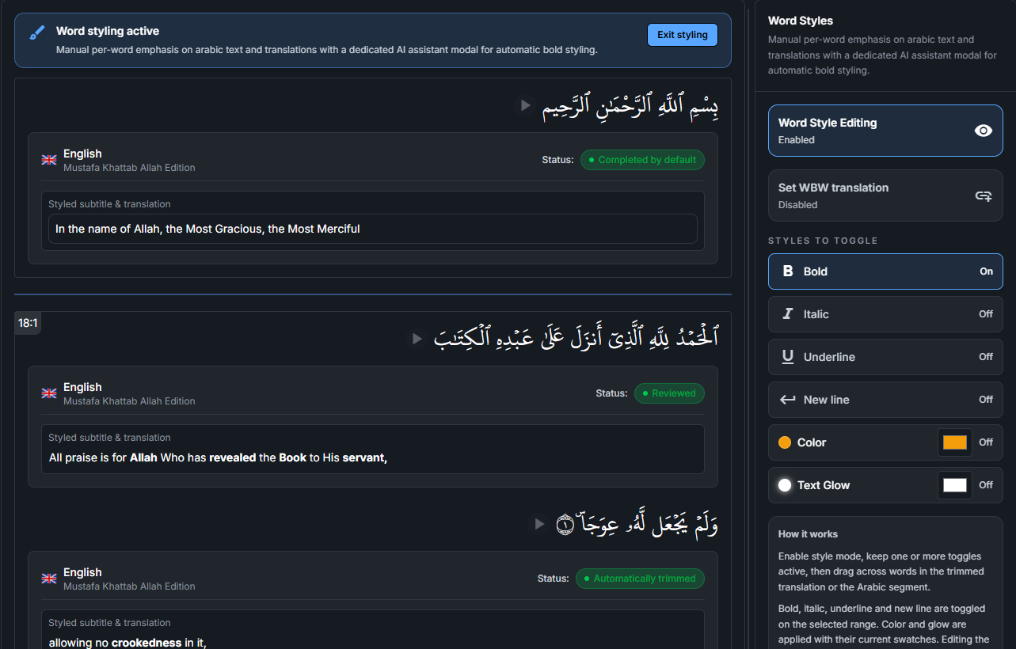Click the 18:1 verse number badge
This screenshot has height=649, width=1016.
tap(28, 323)
